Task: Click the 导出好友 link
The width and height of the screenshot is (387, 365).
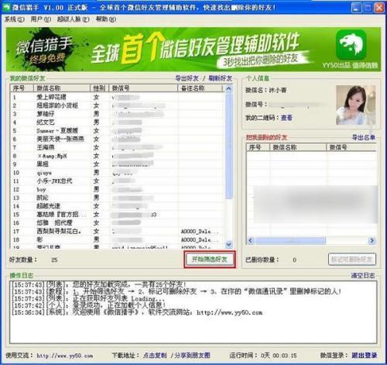Action: tap(187, 78)
